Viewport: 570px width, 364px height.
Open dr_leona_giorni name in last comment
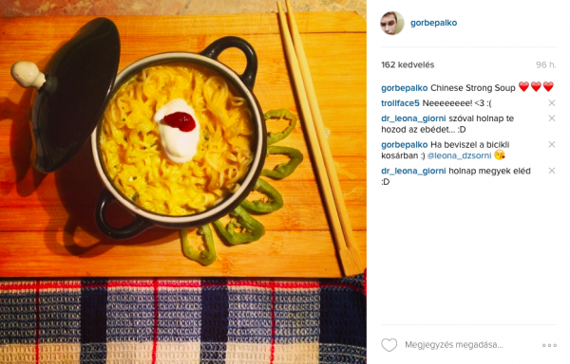click(x=413, y=171)
